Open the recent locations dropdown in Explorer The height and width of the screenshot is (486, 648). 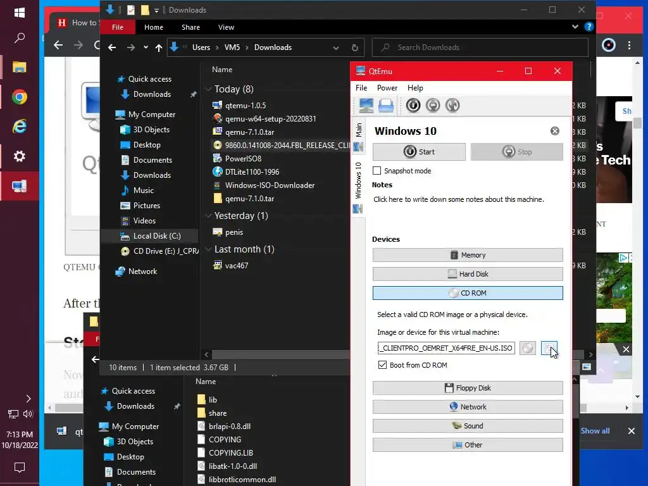[146, 47]
